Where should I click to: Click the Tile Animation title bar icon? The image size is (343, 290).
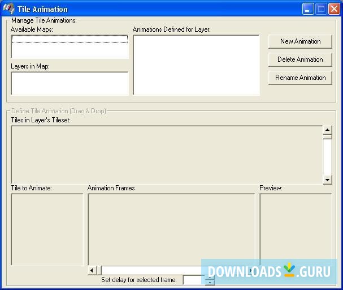click(8, 8)
